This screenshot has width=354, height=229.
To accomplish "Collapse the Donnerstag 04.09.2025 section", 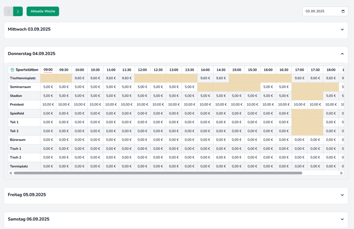I will tap(342, 54).
